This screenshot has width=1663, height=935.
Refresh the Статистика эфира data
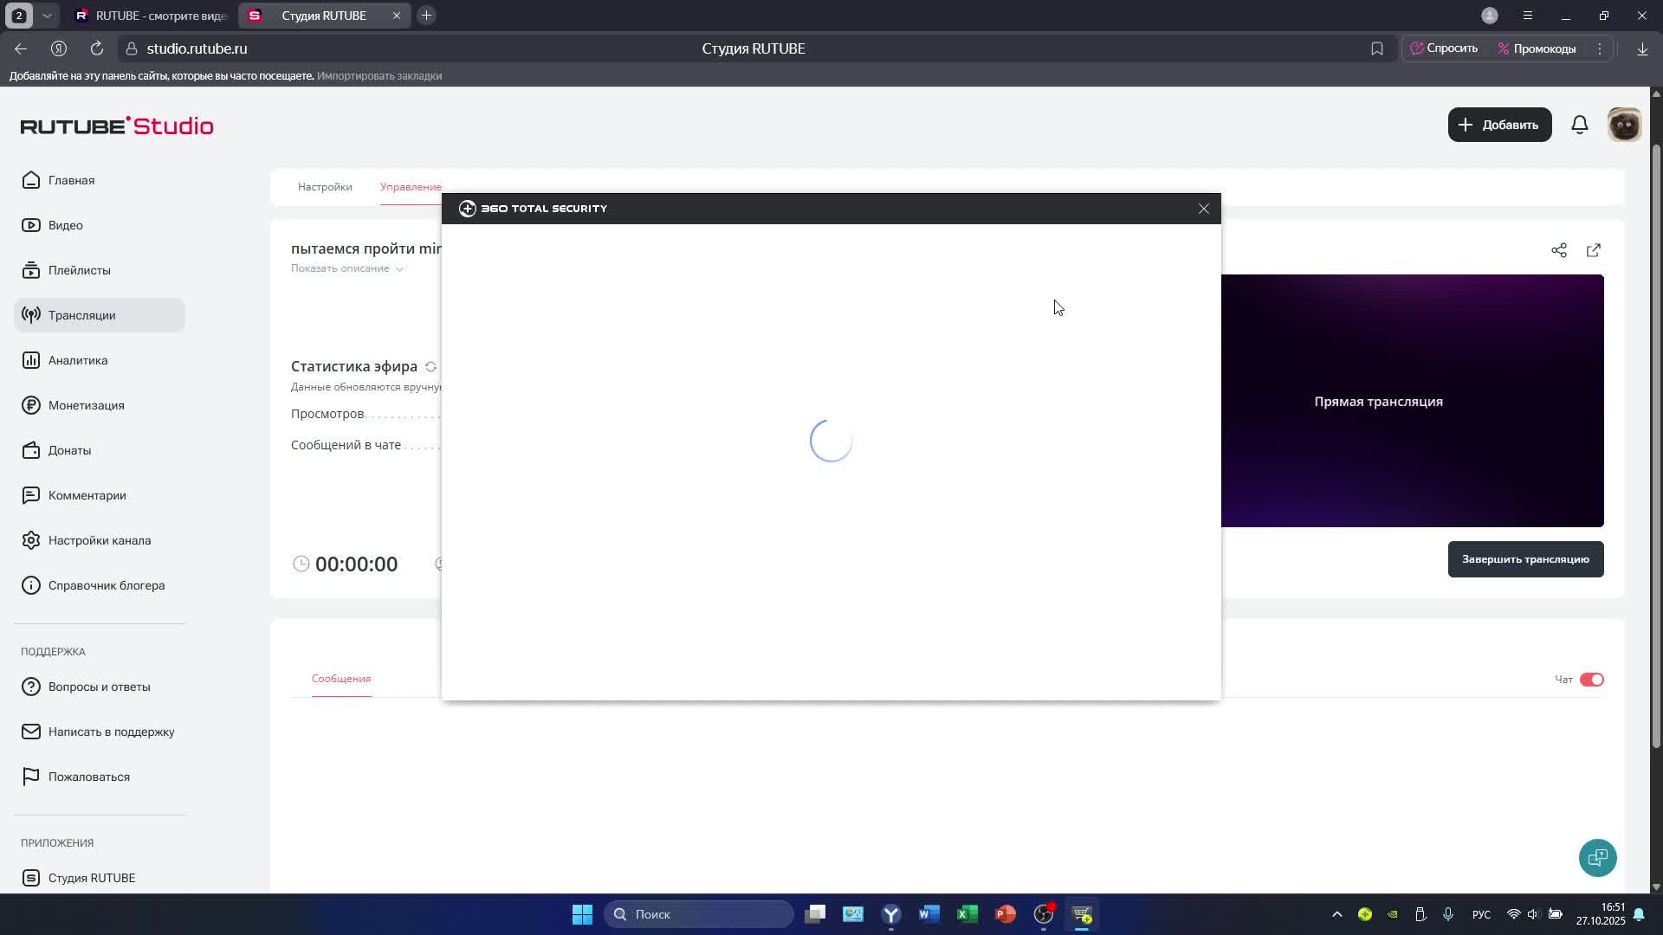pos(430,367)
